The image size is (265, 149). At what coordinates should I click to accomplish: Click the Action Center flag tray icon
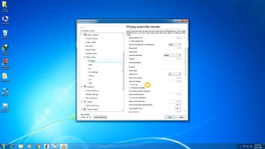coord(244,146)
